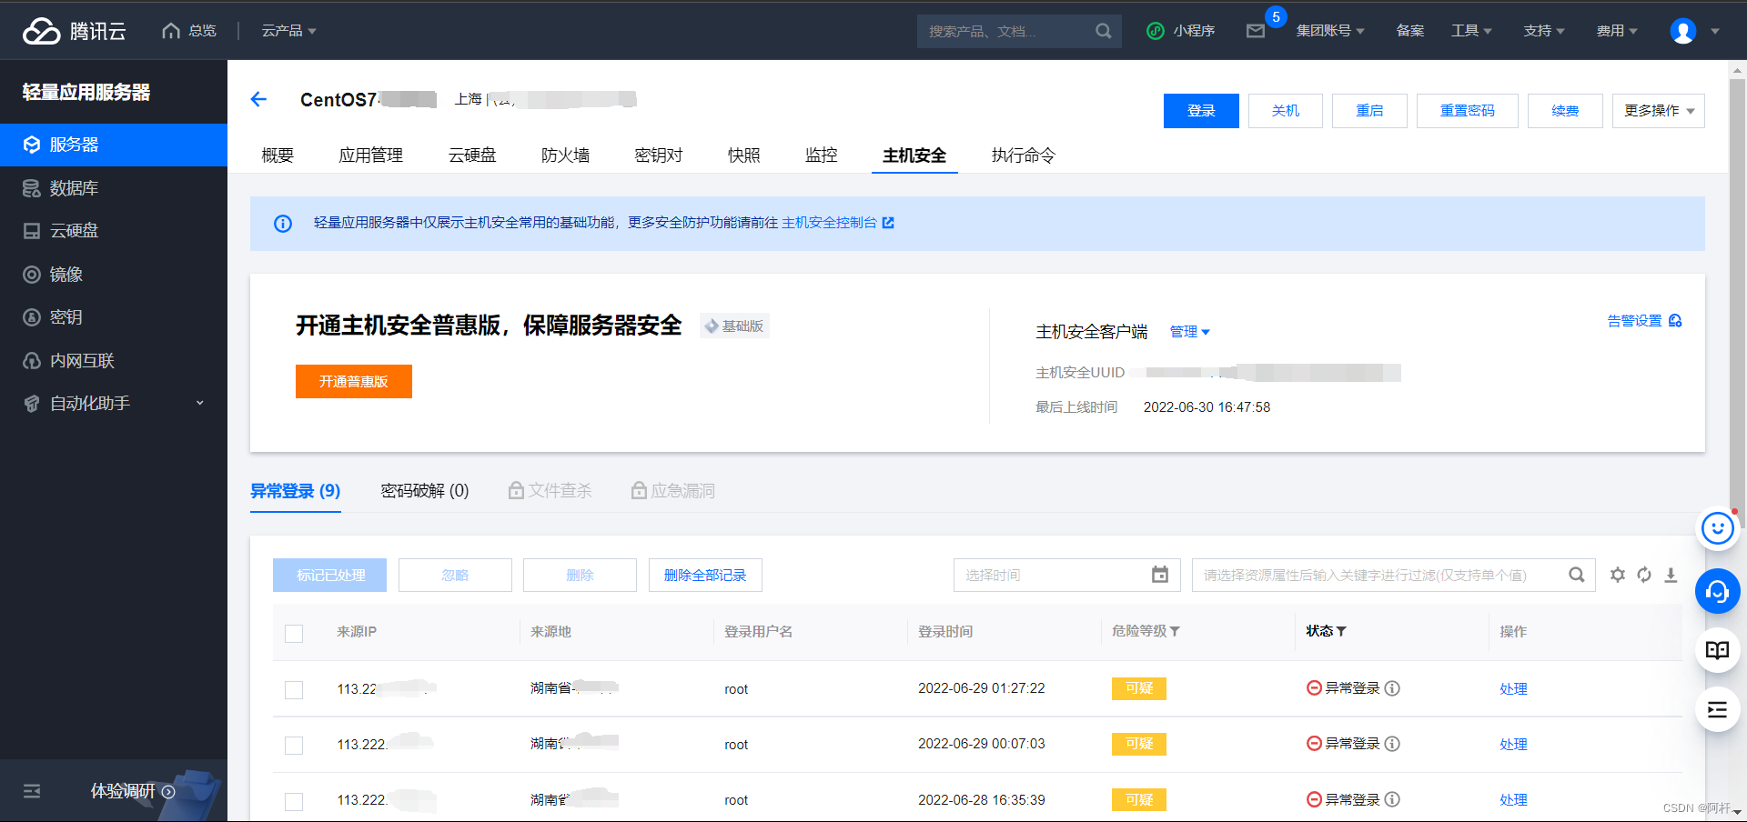This screenshot has height=822, width=1747.
Task: Open the 告警设置 link
Action: click(1644, 321)
